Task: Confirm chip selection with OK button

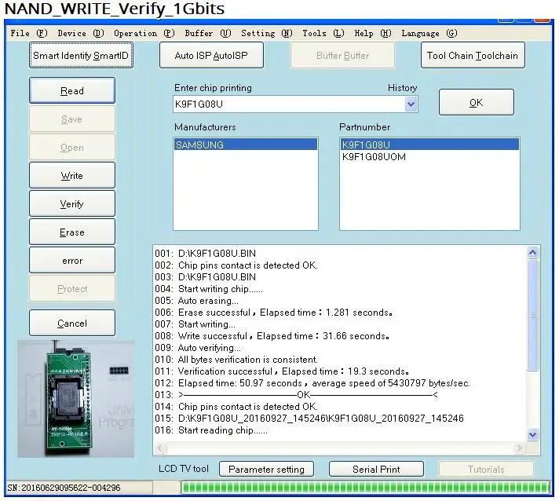Action: point(477,102)
